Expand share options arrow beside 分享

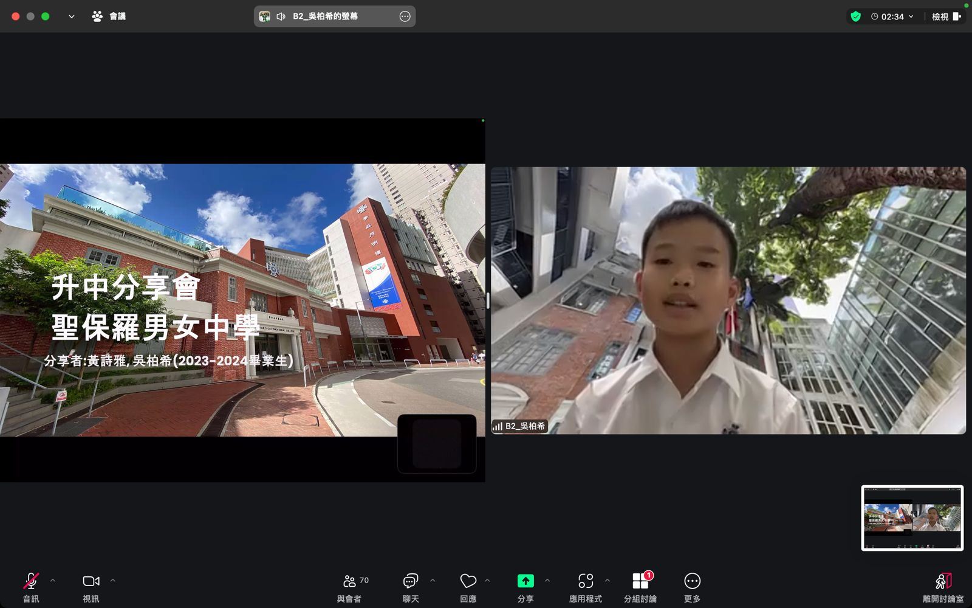click(547, 581)
